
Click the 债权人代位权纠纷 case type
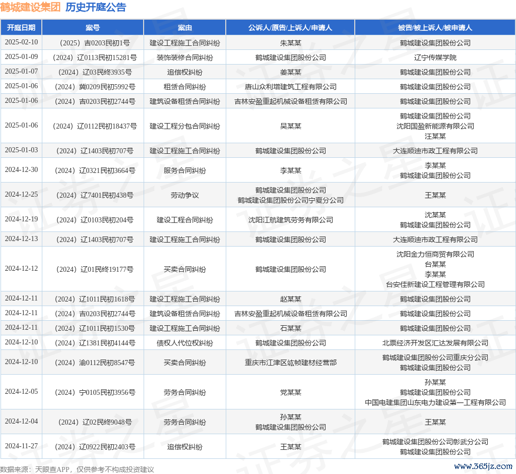point(184,343)
